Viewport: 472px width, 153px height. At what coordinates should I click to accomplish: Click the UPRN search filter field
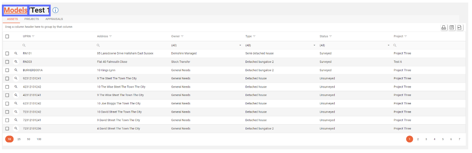(x=58, y=45)
